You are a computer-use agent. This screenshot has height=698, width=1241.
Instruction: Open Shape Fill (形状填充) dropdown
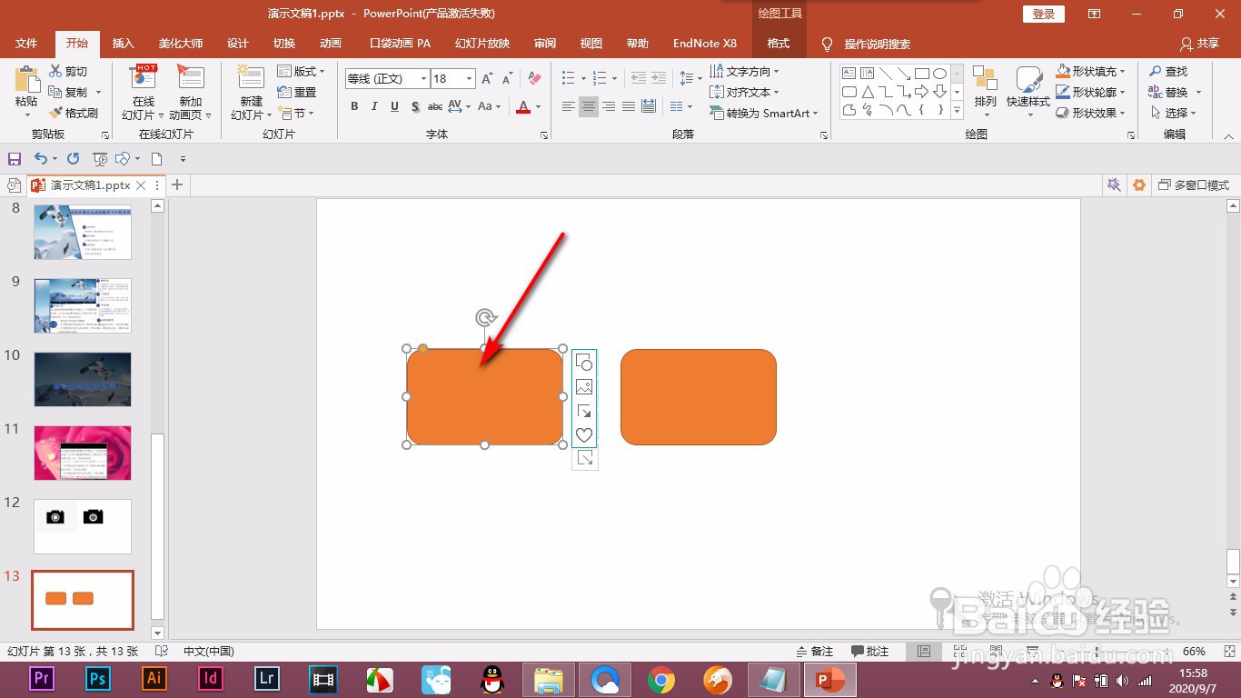pyautogui.click(x=1091, y=71)
